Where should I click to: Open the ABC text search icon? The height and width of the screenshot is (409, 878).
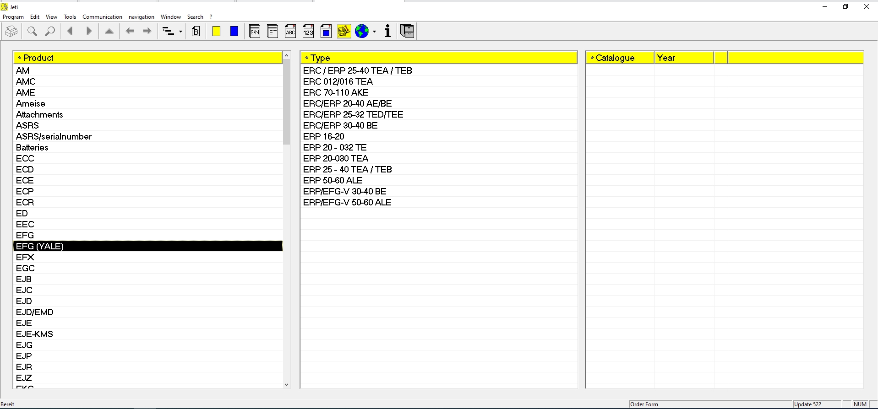290,31
